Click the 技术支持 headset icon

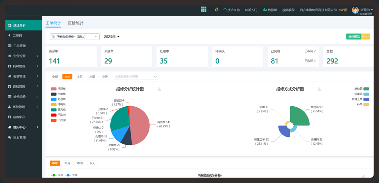(x=225, y=10)
